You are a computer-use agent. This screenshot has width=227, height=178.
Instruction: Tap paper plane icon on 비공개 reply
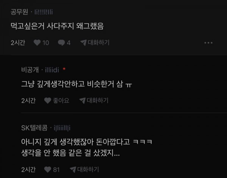click(82, 101)
